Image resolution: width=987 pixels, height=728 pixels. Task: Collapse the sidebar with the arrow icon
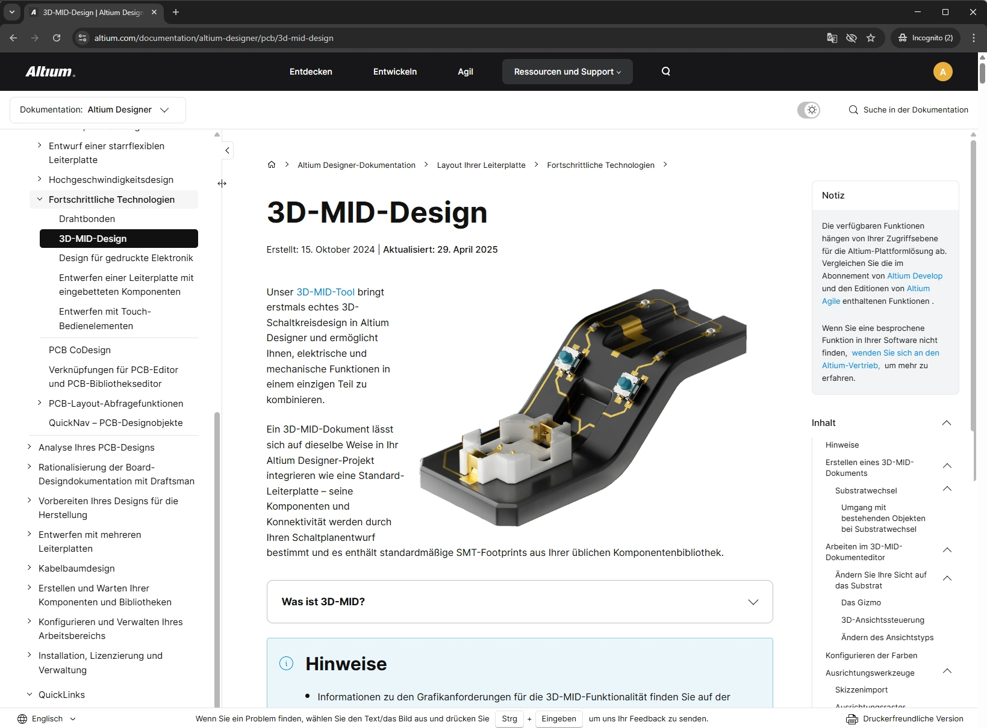tap(228, 150)
